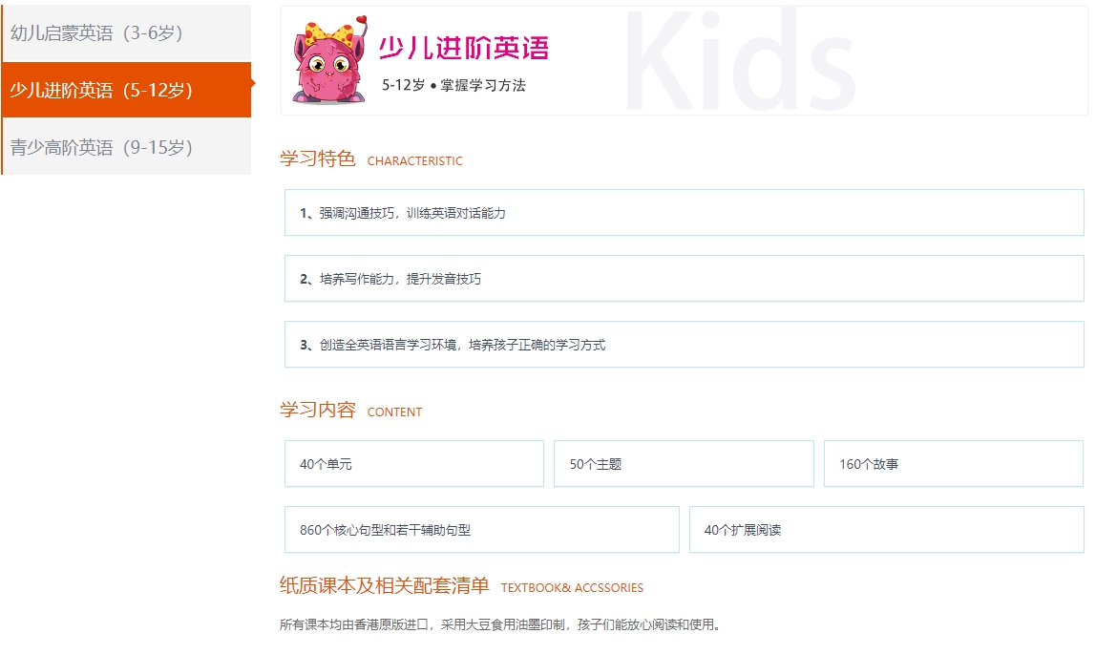Click the 少儿进阶英语 pink heading
The image size is (1096, 655).
[463, 49]
